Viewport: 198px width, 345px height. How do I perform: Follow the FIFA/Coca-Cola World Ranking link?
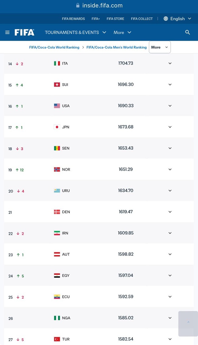pyautogui.click(x=54, y=47)
